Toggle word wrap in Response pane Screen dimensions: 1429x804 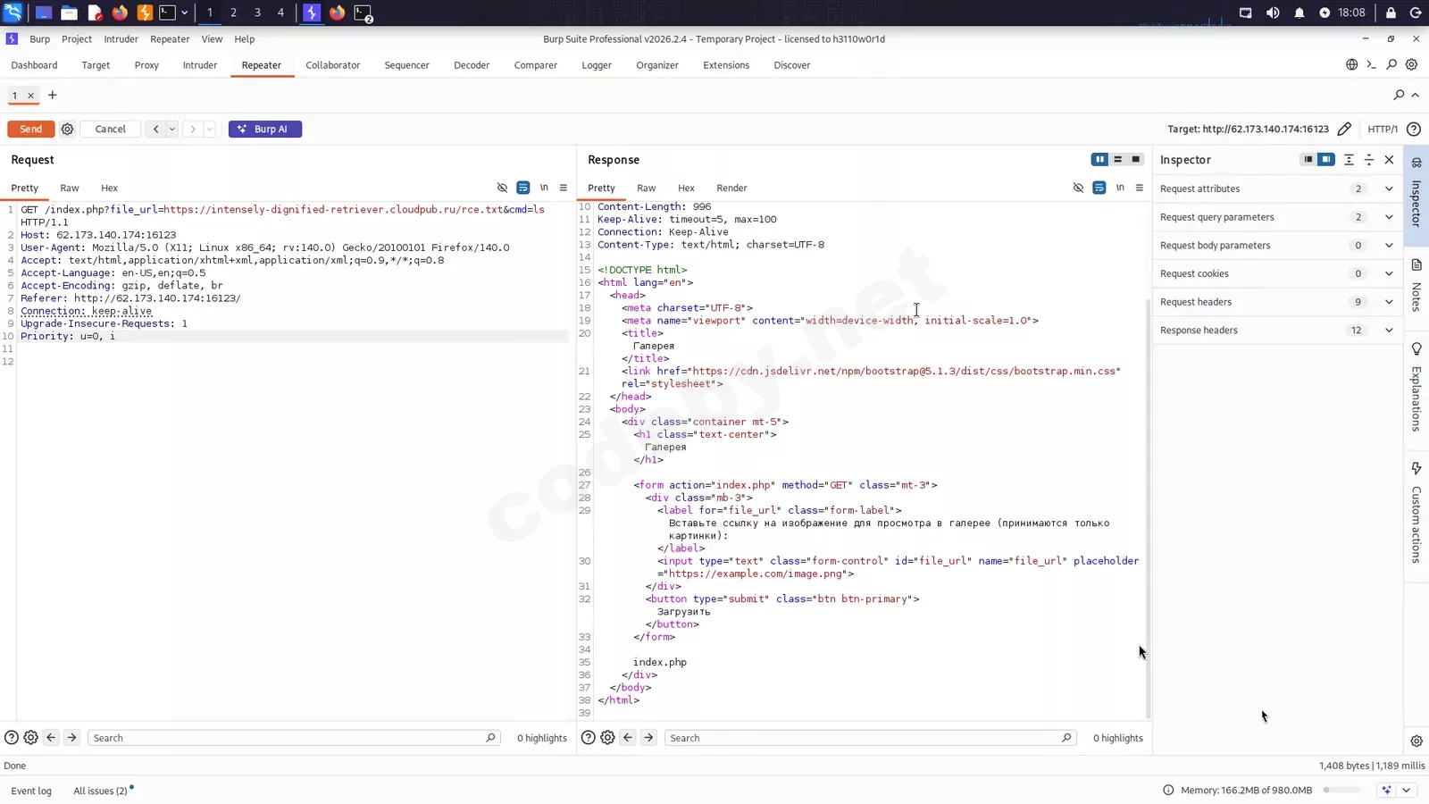click(x=1099, y=188)
